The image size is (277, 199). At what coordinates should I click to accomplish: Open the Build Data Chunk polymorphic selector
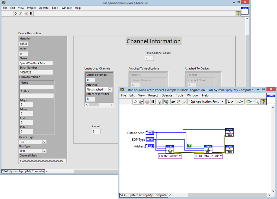[208, 156]
